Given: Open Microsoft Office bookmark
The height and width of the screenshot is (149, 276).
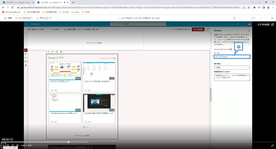Looking at the screenshot, I should (x=11, y=12).
